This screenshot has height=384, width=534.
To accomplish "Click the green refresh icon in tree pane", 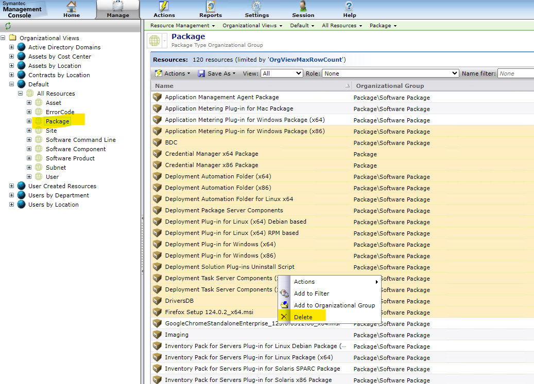I will pyautogui.click(x=8, y=26).
